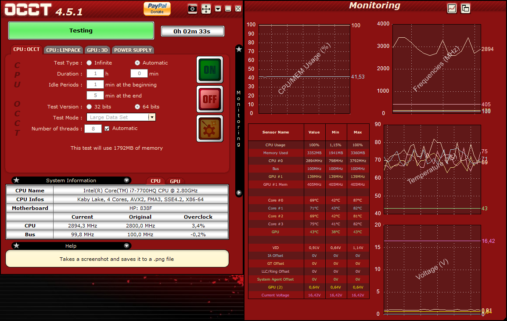Switch to the POWER SUPPLY tab
This screenshot has width=507, height=321.
point(133,50)
